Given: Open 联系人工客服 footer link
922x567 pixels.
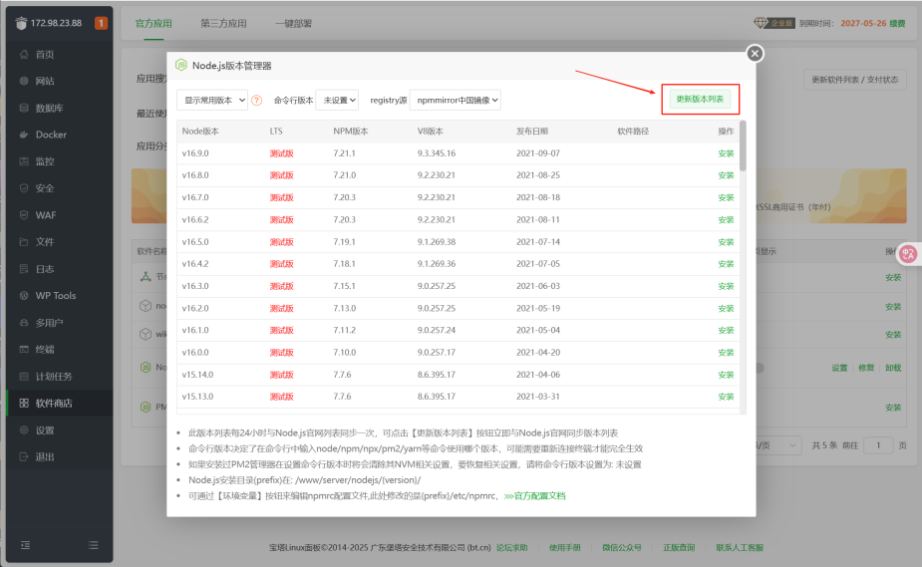Looking at the screenshot, I should [x=740, y=548].
